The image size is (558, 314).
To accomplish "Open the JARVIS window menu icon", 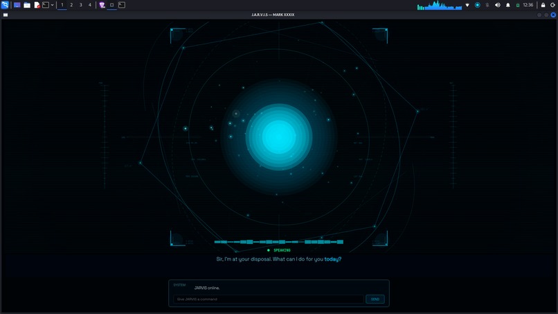I will coord(6,15).
